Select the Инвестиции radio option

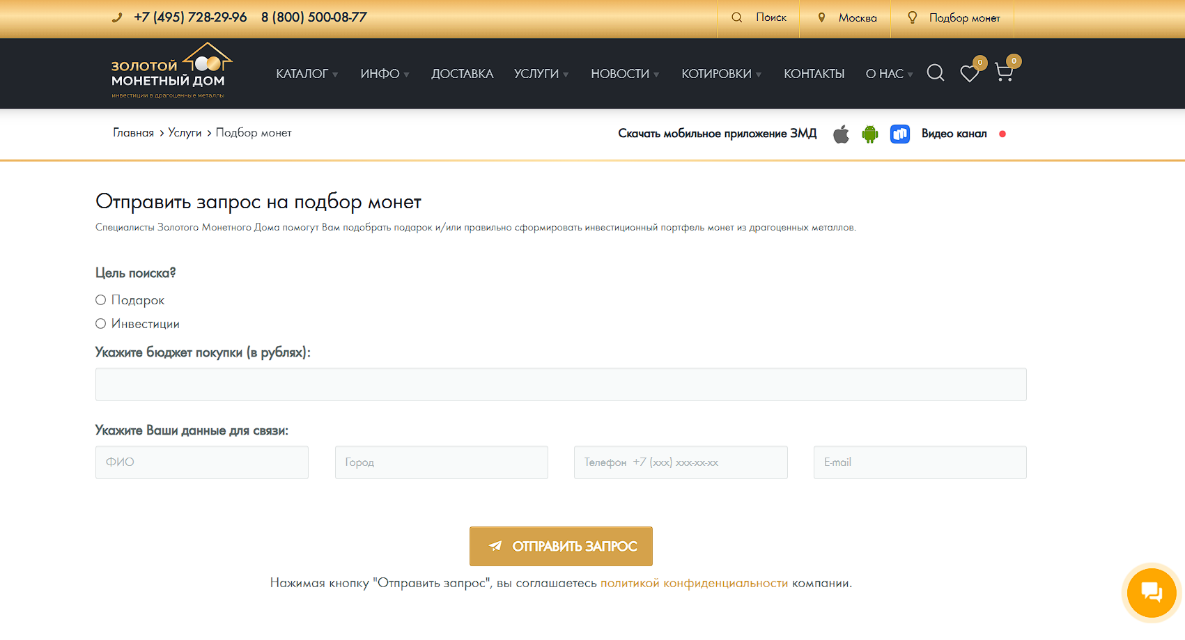point(101,323)
